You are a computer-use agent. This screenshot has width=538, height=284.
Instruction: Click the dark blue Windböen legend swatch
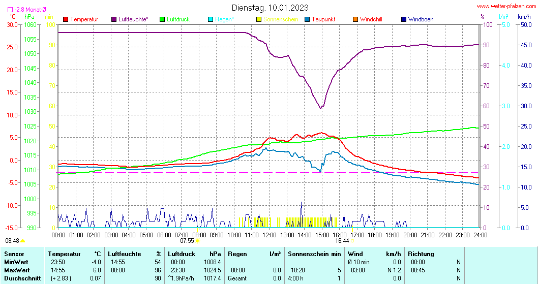(404, 19)
